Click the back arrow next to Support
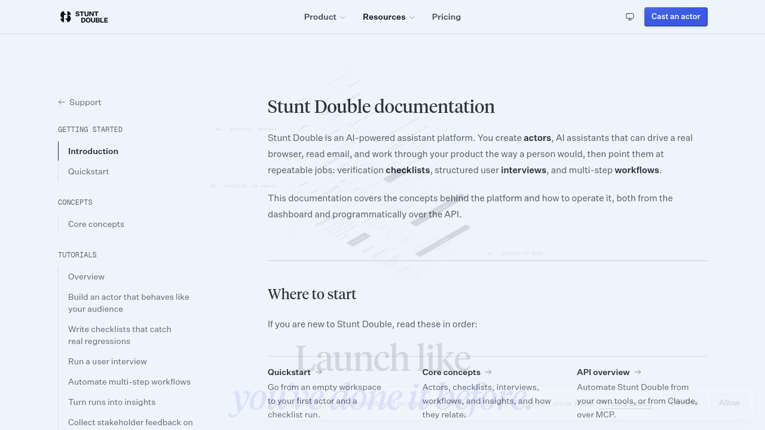Viewport: 765px width, 430px height. [x=62, y=102]
